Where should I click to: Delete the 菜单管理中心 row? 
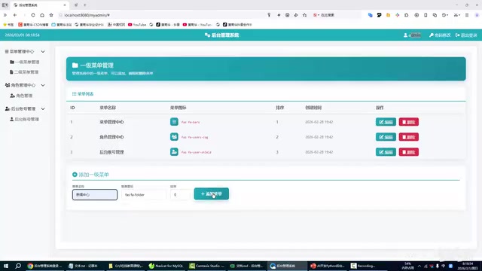pyautogui.click(x=408, y=122)
